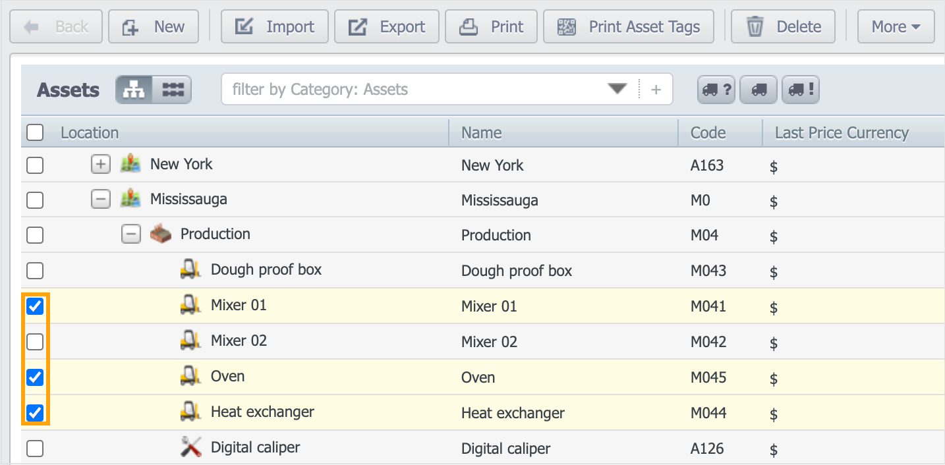The image size is (945, 465).
Task: Toggle the select-all checkbox in header
Action: (x=35, y=133)
